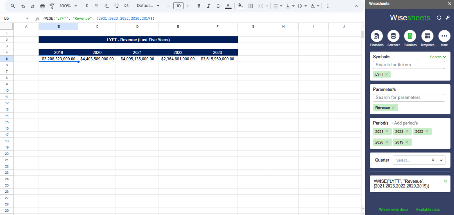Open the borders menu
The image size is (454, 215).
[251, 6]
